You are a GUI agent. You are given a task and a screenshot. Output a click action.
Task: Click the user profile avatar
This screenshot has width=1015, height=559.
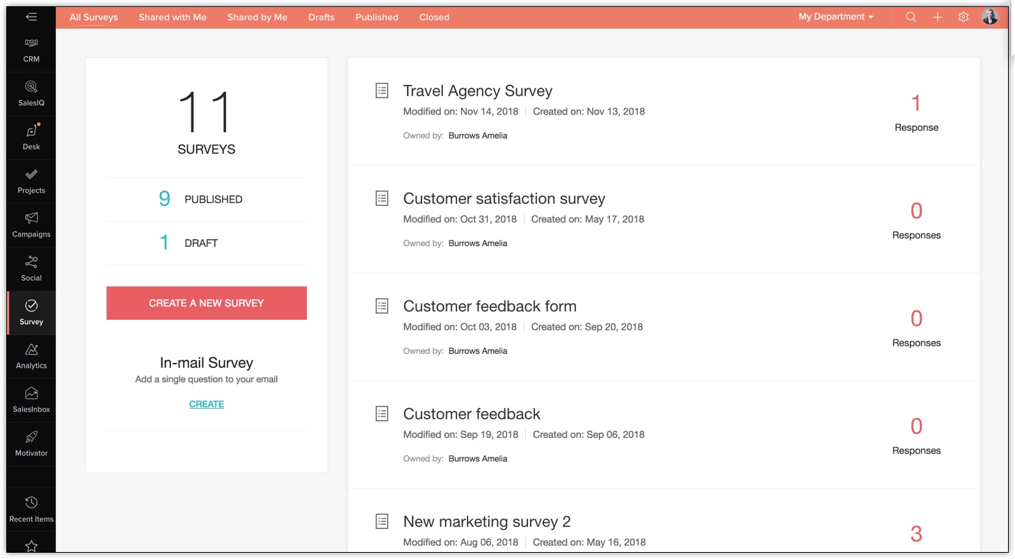coord(990,17)
